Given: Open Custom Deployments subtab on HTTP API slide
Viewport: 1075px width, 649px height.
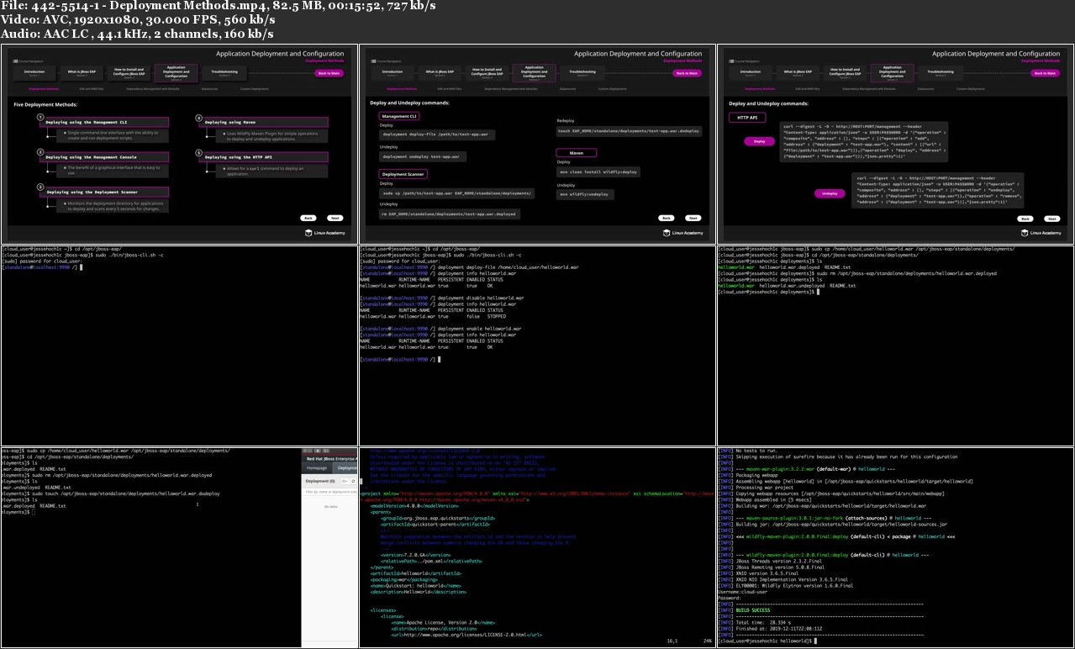Looking at the screenshot, I should coord(971,88).
